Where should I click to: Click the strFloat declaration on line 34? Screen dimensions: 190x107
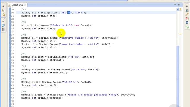coord(58,57)
